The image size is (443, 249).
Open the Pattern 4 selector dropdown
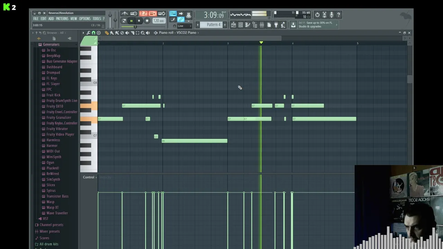point(214,25)
